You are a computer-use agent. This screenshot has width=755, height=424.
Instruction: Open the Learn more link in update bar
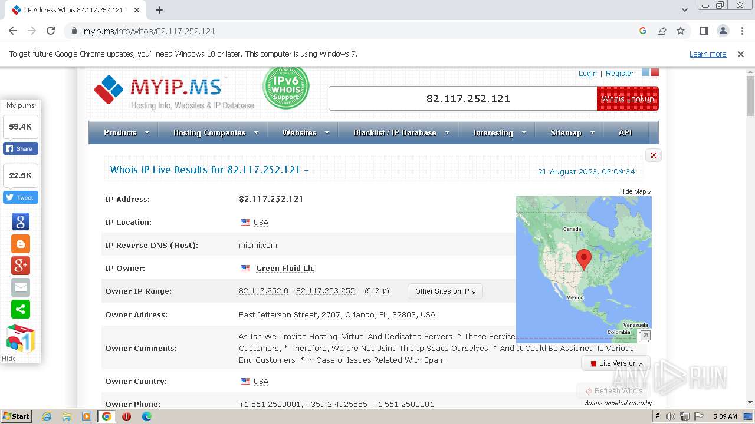coord(708,54)
